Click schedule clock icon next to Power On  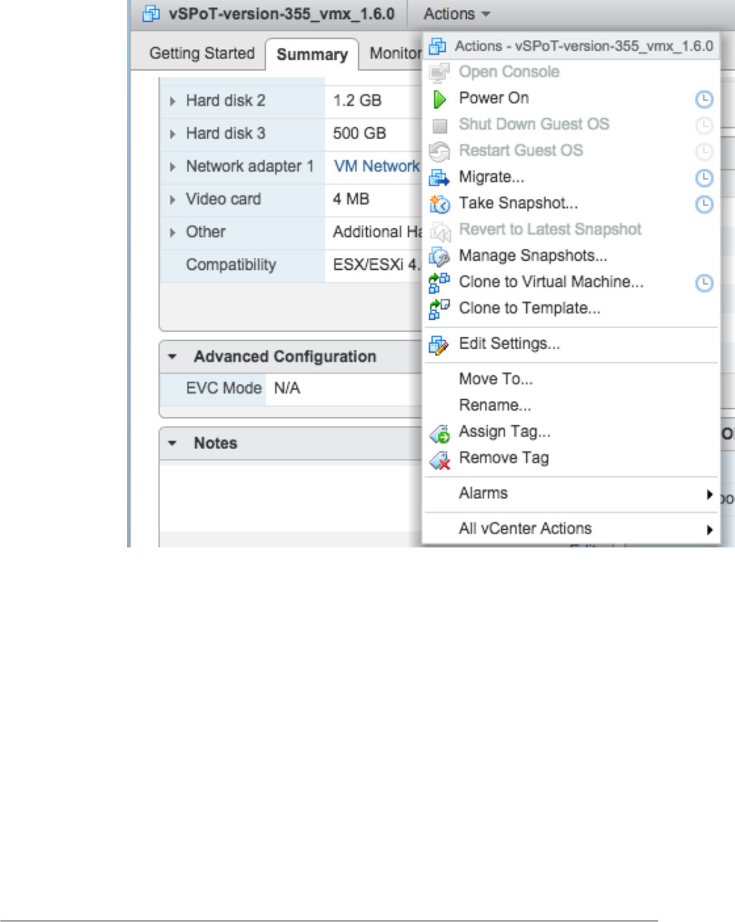[704, 99]
